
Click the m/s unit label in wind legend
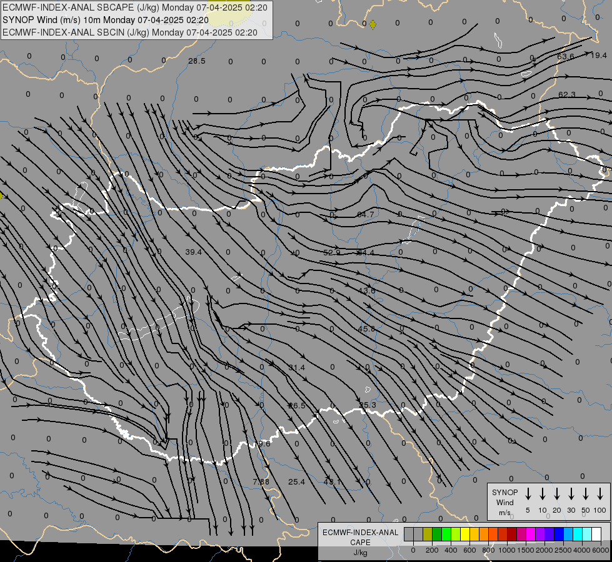504,513
